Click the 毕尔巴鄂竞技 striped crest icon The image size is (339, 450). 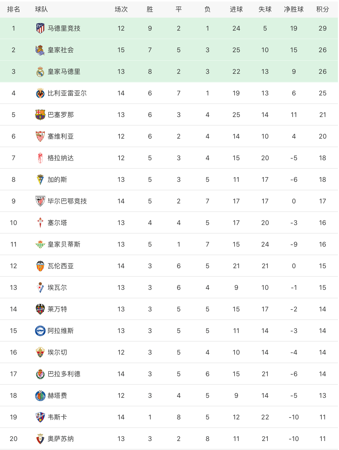[40, 201]
